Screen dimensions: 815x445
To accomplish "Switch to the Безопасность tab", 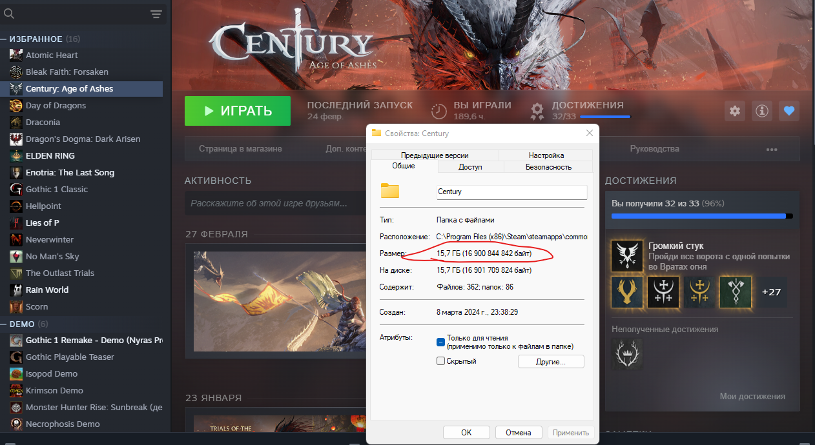I will pyautogui.click(x=548, y=166).
